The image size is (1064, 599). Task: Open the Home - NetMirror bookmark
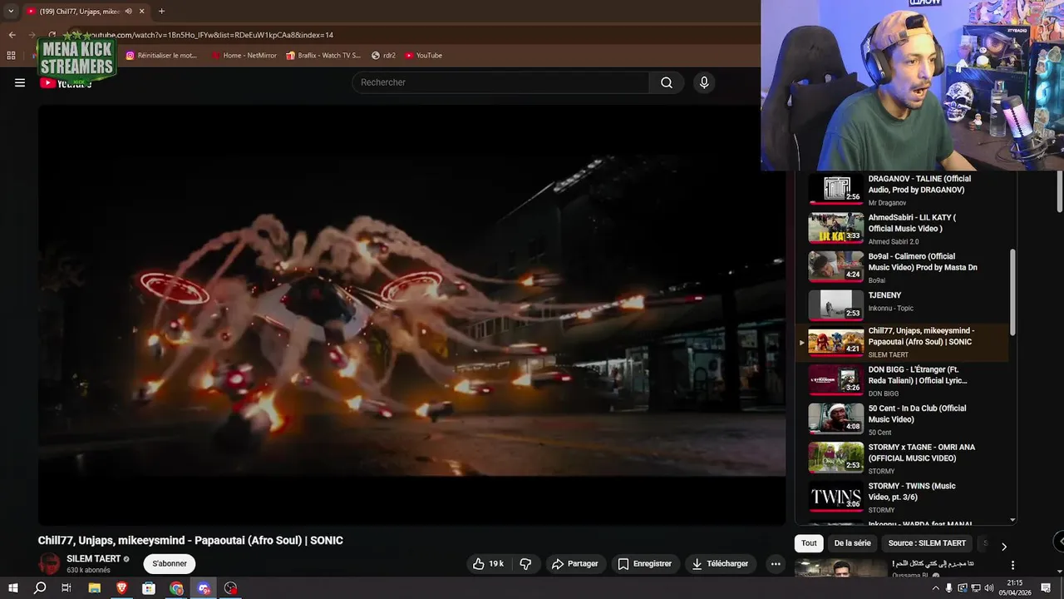pos(244,56)
